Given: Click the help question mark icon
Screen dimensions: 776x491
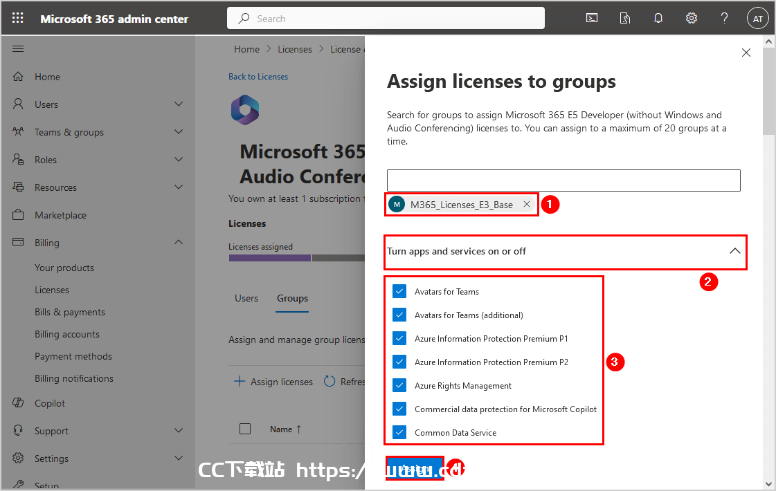Looking at the screenshot, I should [x=725, y=18].
